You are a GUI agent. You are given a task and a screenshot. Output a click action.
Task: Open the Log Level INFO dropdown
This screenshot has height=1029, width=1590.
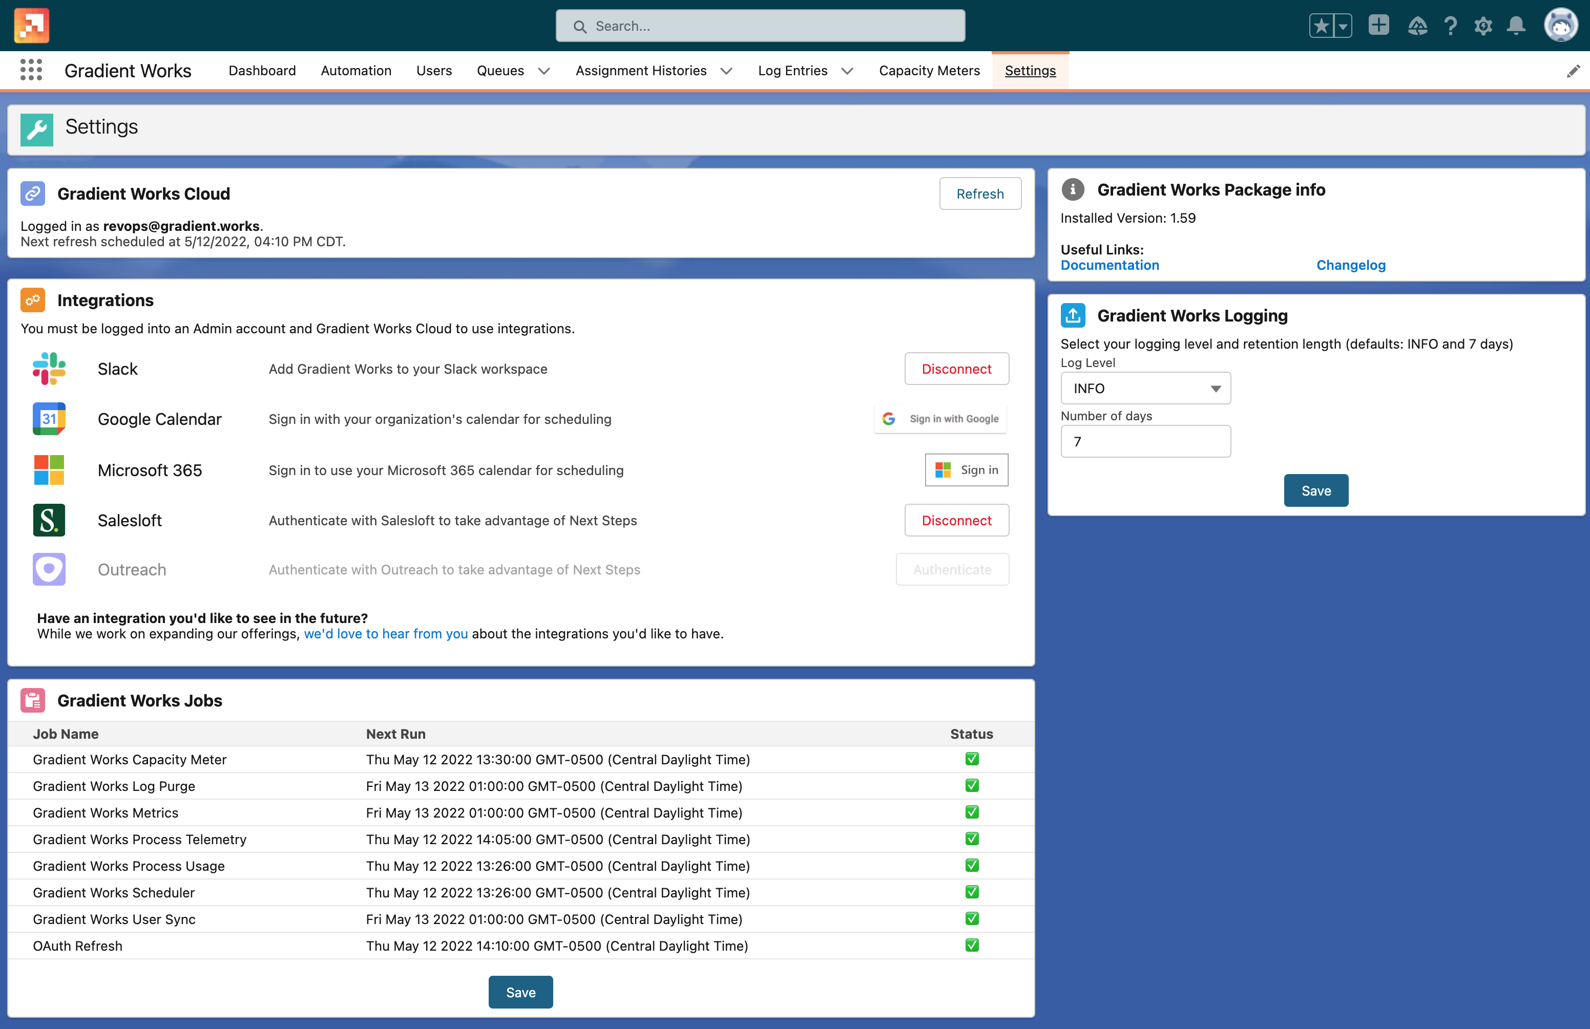1145,388
